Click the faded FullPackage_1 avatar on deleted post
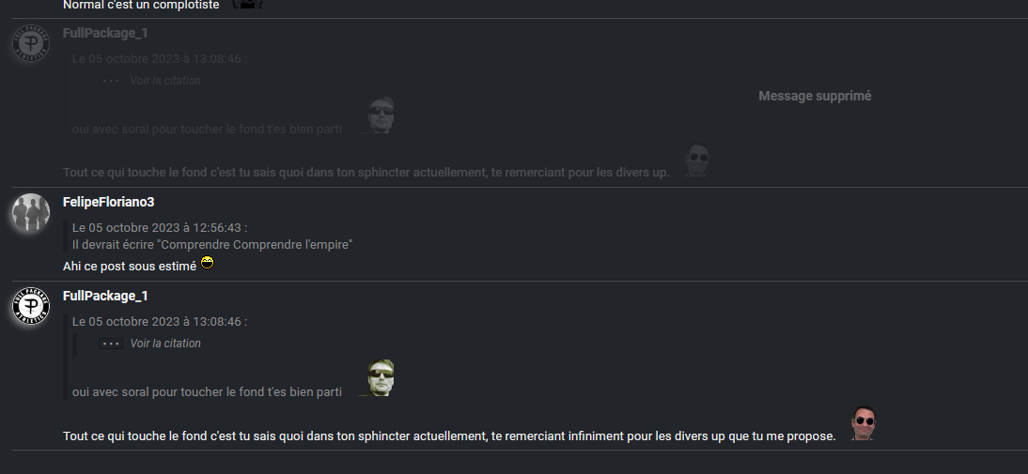Screen dimensions: 1028x474 tap(31, 43)
